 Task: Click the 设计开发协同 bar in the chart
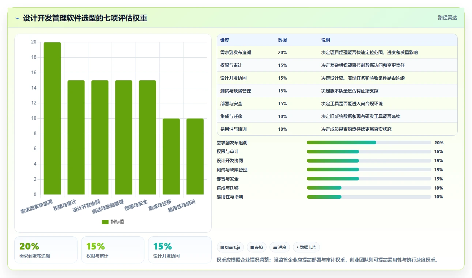pyautogui.click(x=100, y=137)
